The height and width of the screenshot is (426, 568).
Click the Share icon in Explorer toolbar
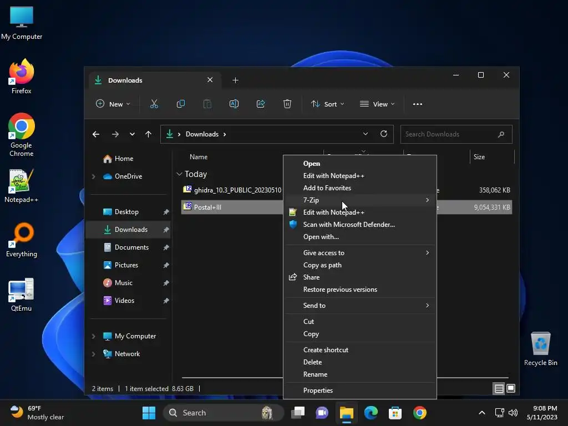[261, 104]
